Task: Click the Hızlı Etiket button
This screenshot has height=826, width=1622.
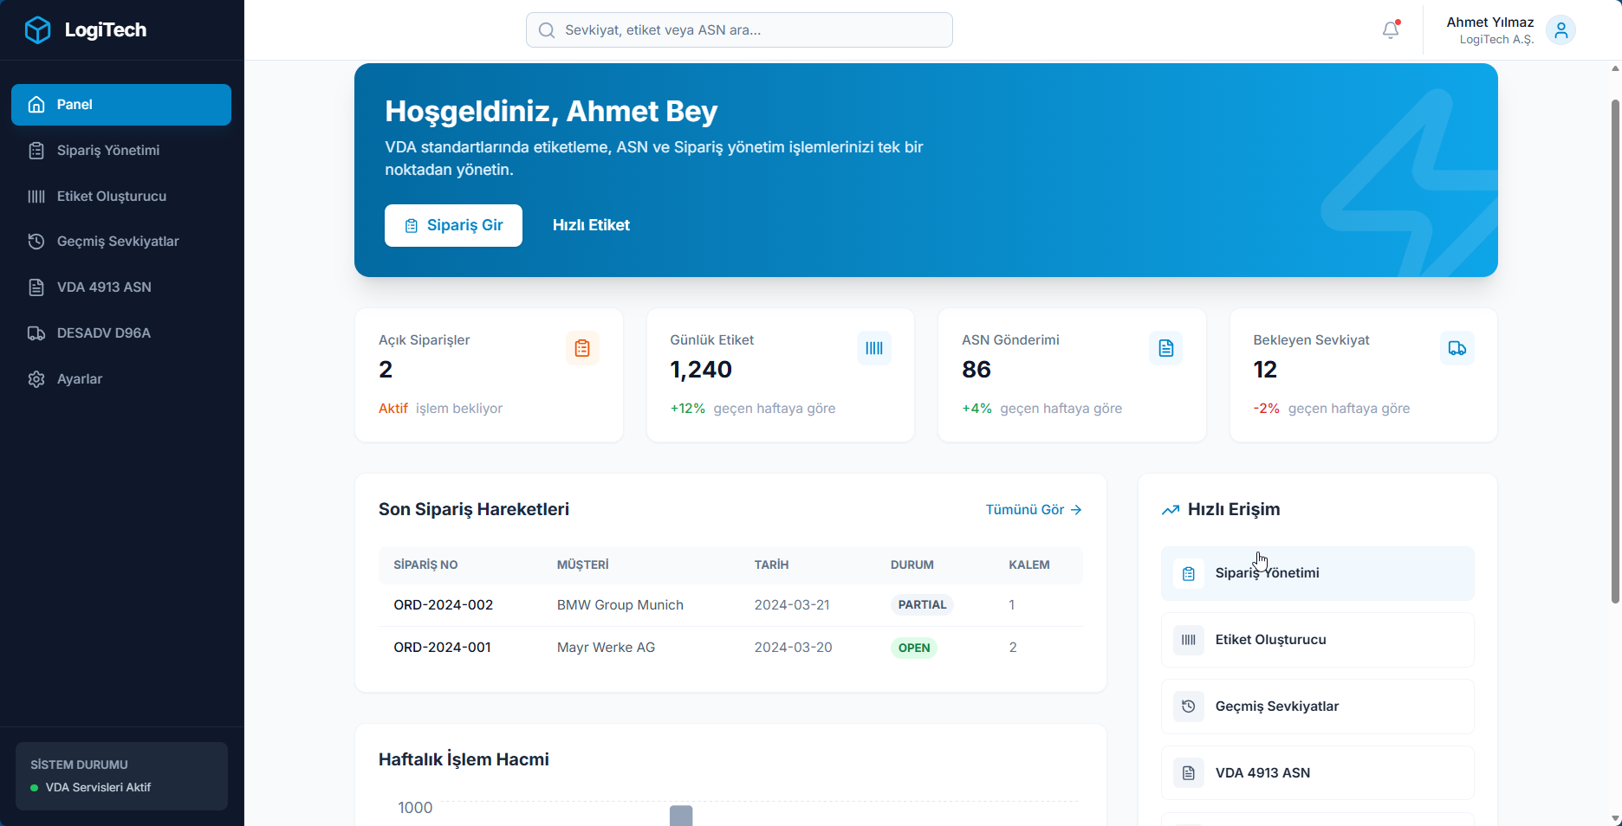Action: [x=591, y=225]
